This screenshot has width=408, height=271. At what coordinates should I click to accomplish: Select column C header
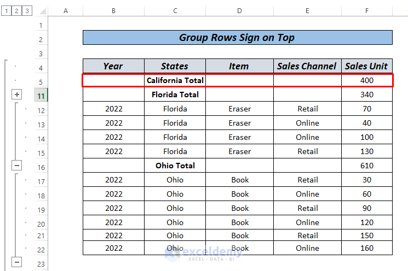(175, 11)
